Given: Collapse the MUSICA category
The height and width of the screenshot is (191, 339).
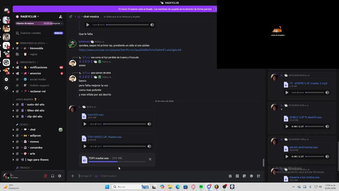Looking at the screenshot, I should (24, 168).
